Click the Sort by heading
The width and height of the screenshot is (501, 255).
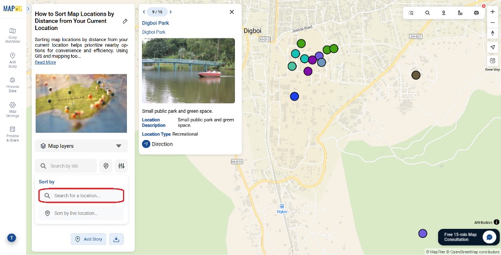coord(47,182)
